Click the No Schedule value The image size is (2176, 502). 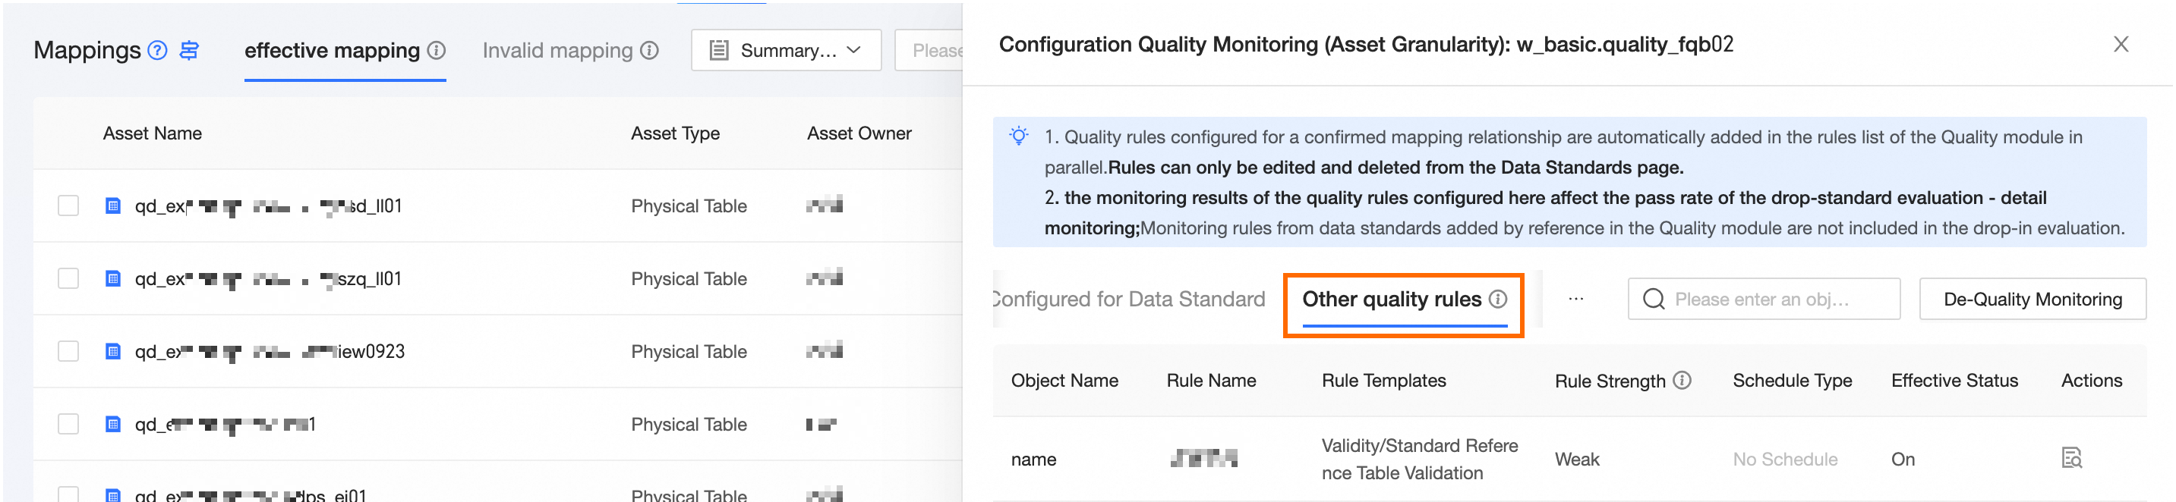[1784, 459]
